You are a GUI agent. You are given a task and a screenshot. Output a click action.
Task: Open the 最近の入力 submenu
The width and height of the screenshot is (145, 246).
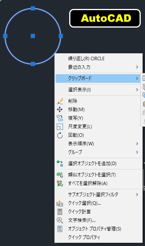[99, 67]
